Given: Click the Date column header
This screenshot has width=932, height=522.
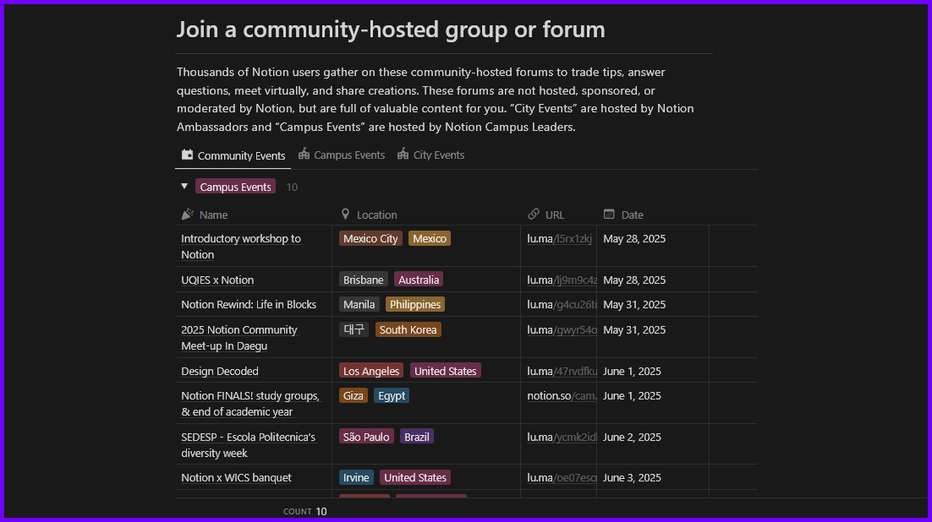Looking at the screenshot, I should 632,215.
